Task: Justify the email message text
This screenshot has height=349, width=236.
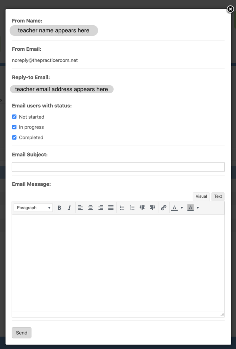Action: pyautogui.click(x=111, y=208)
